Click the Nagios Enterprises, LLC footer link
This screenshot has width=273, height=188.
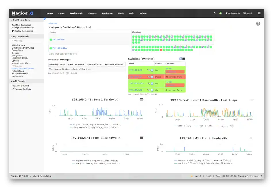251,176
